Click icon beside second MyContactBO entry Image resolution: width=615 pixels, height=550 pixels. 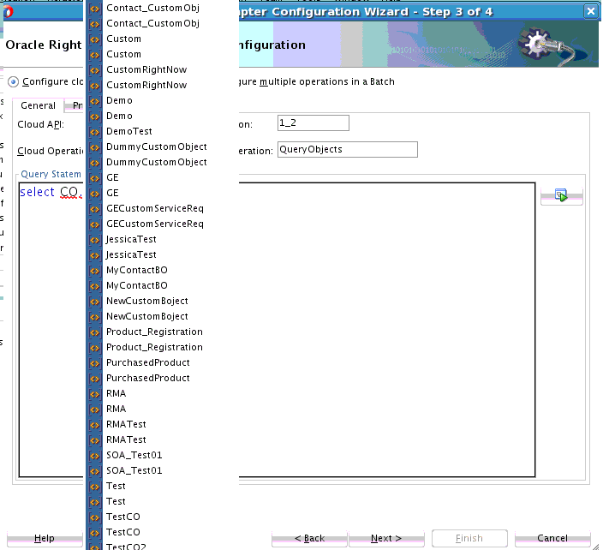(95, 286)
